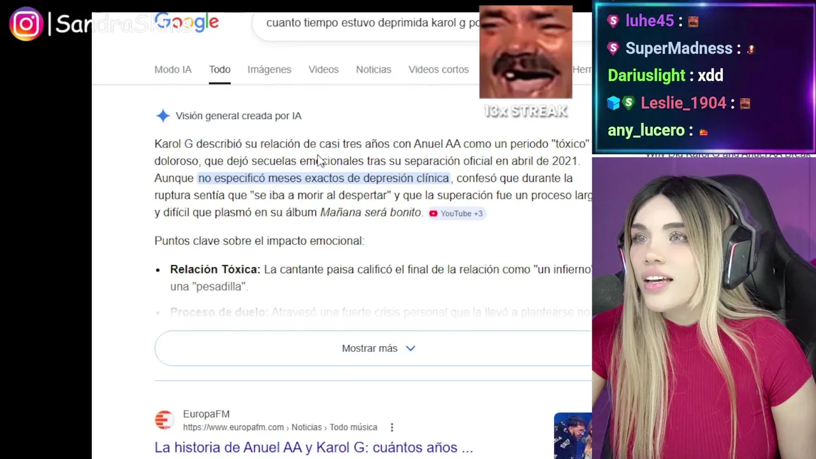Screen dimensions: 816x459
Task: Click the badge icon beside SuperMadness
Action: coord(613,48)
